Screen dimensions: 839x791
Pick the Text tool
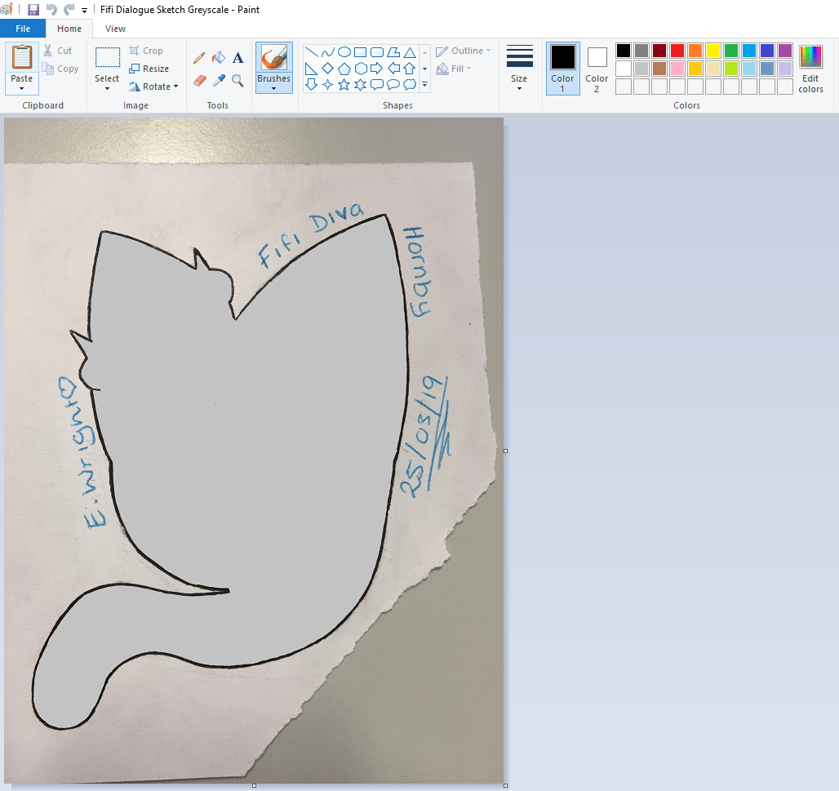[237, 57]
